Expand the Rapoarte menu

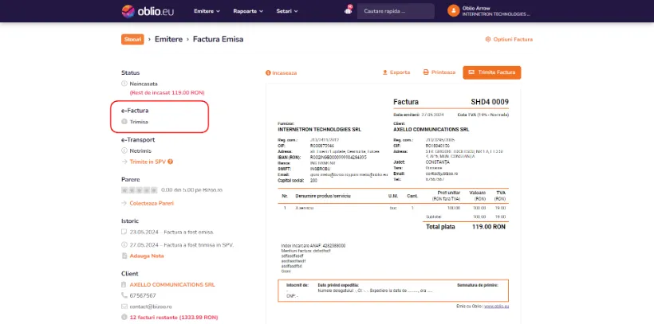248,11
